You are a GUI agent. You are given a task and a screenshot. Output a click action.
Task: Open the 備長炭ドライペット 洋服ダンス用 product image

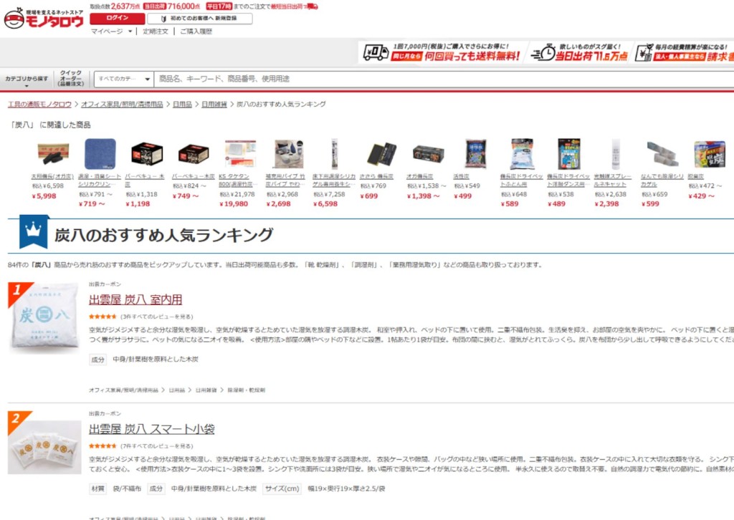click(x=568, y=154)
